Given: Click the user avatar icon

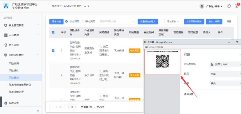Looking at the screenshot, I should pos(202,6).
